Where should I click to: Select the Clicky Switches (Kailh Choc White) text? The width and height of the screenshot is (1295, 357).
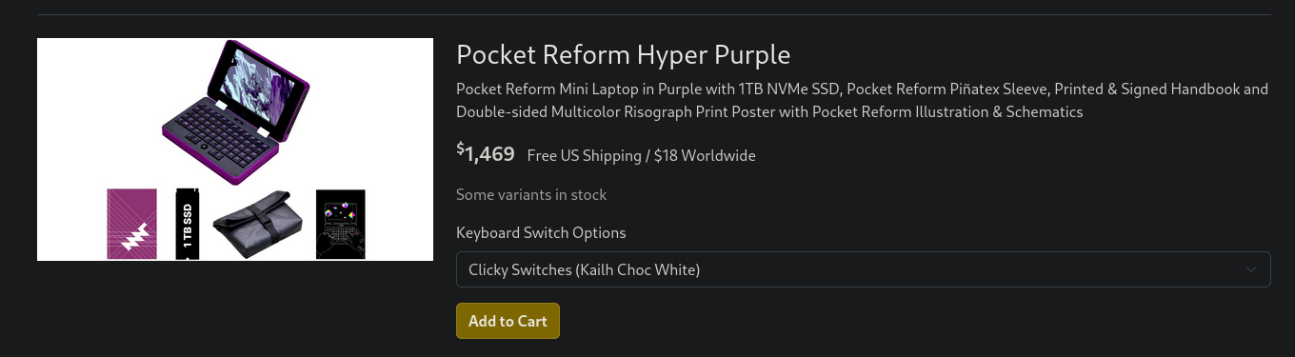point(584,270)
